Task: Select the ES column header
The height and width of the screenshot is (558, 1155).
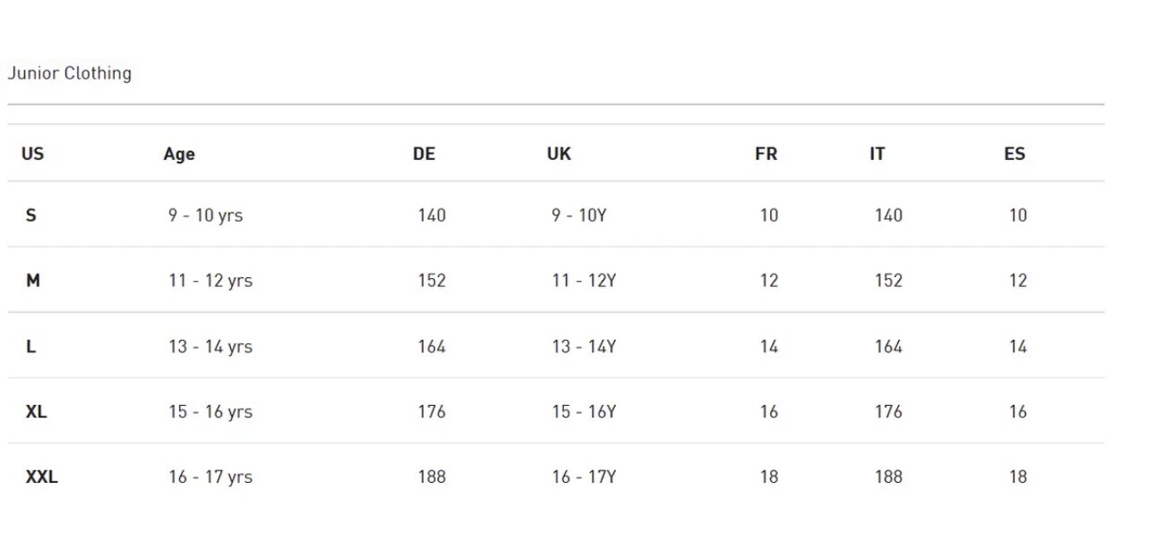Action: 1014,154
